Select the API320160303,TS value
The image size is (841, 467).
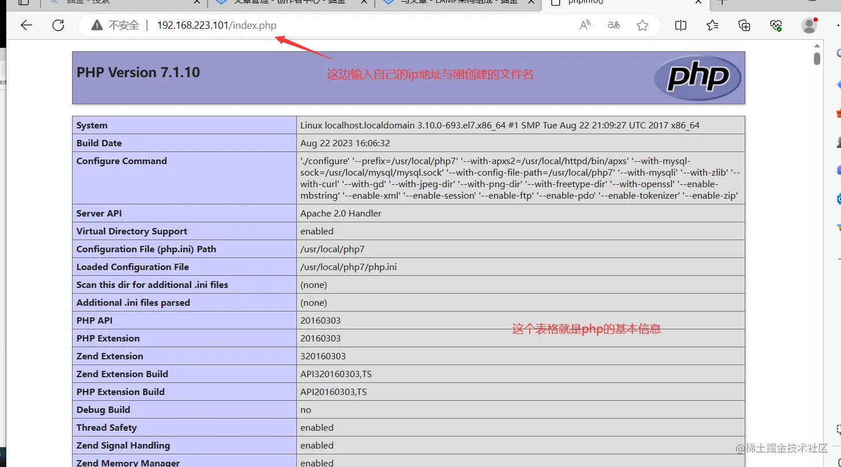pos(336,374)
